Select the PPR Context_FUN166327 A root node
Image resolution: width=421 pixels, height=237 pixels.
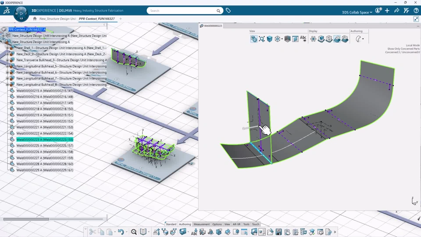click(x=27, y=29)
